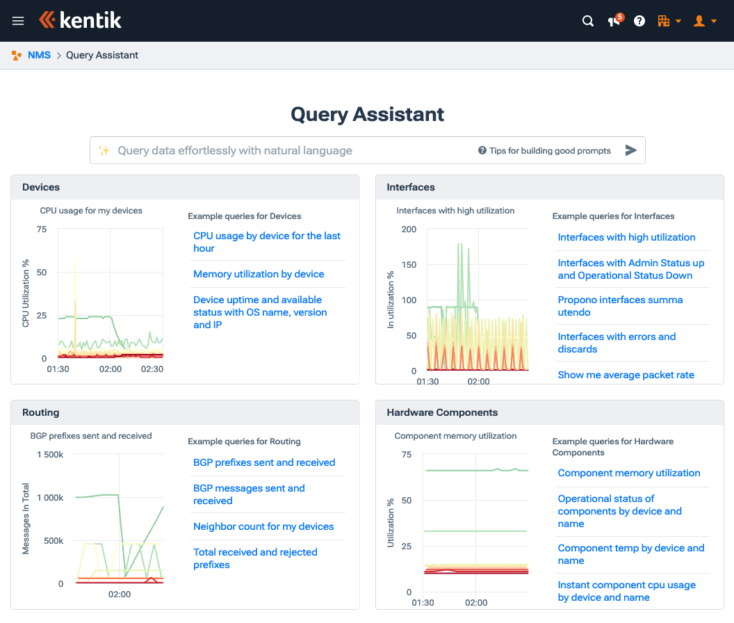Click the Kentik logo
This screenshot has width=734, height=623.
[x=80, y=20]
